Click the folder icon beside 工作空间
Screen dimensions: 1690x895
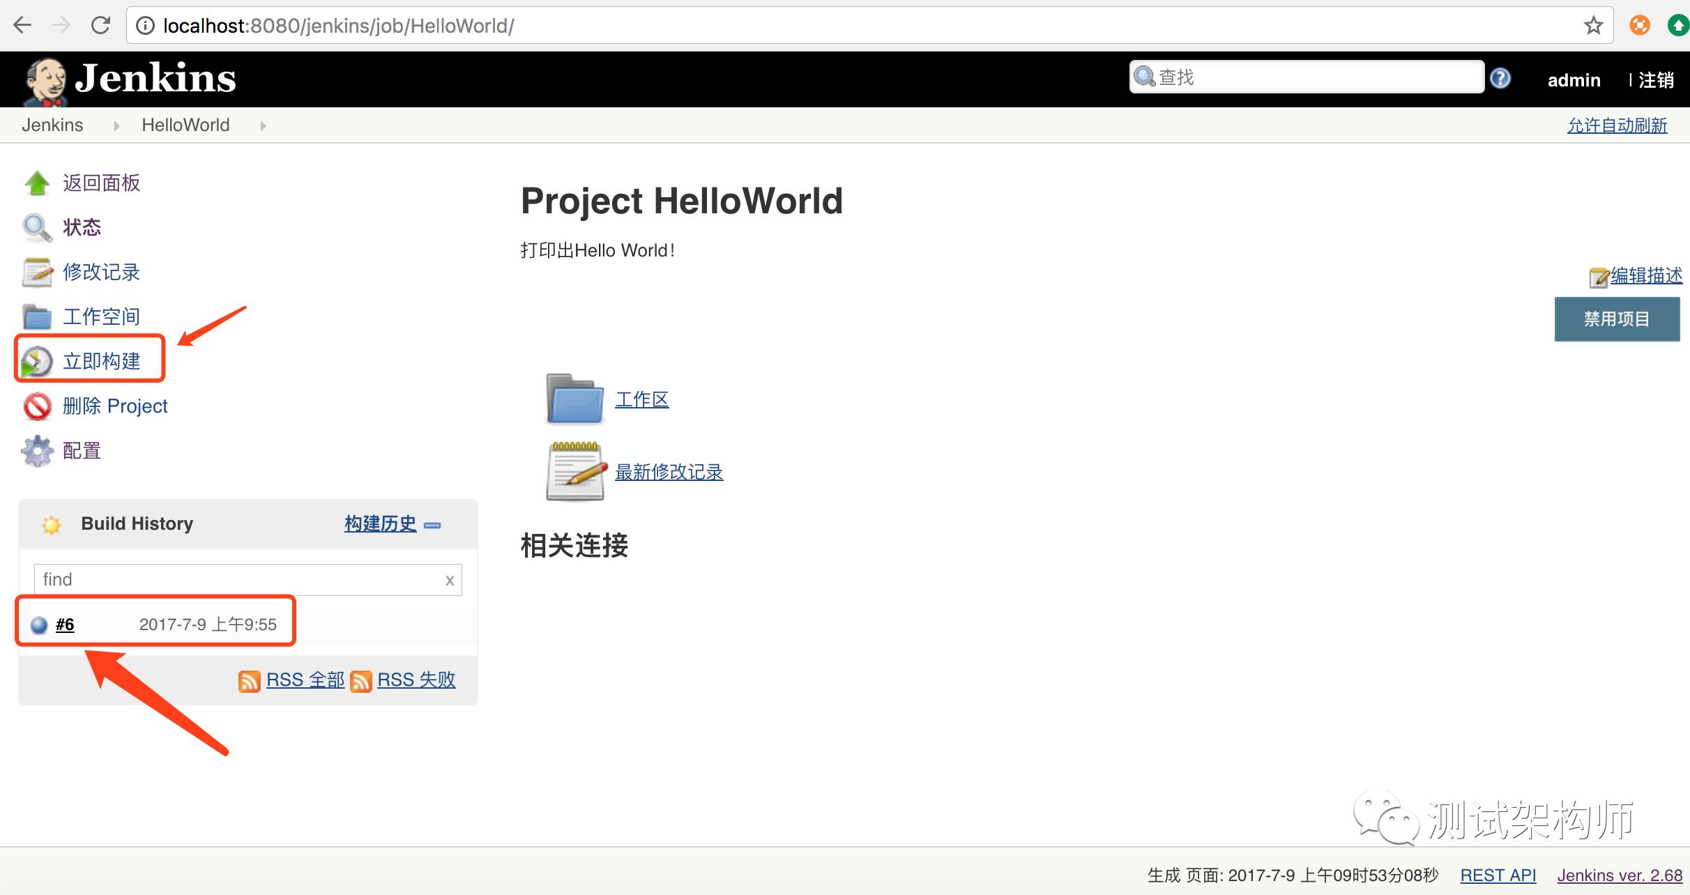click(x=37, y=316)
